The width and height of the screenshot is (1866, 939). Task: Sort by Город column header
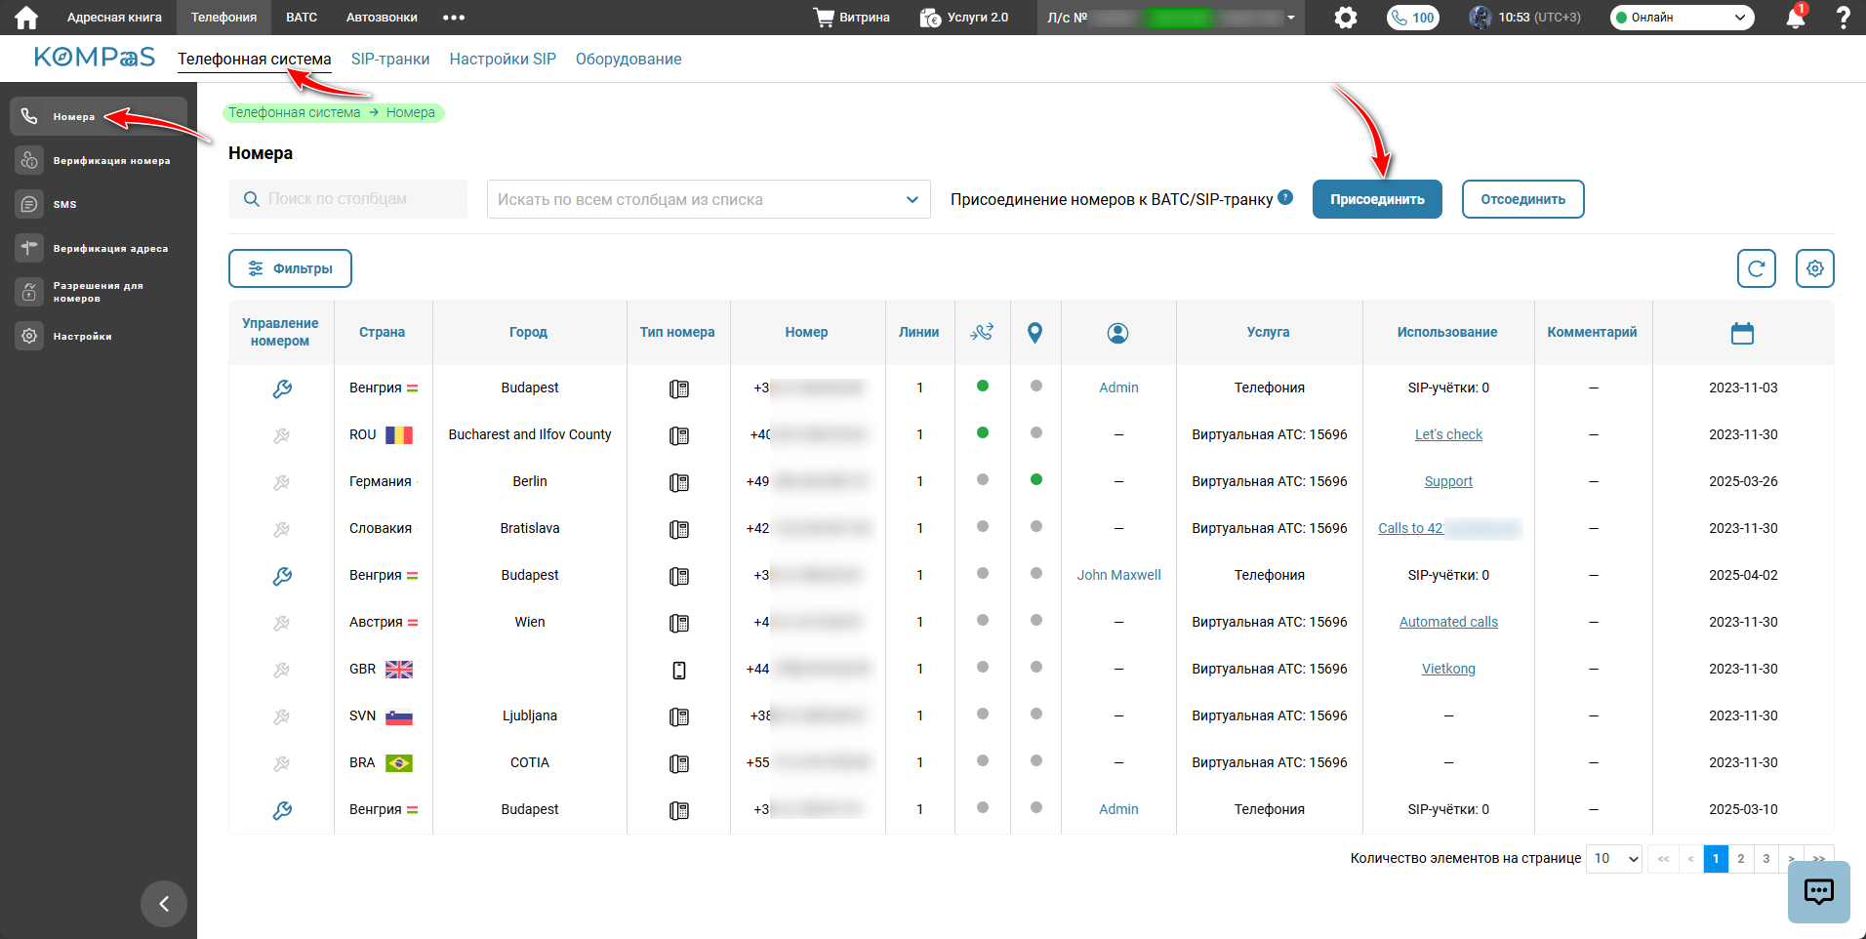[x=528, y=333]
